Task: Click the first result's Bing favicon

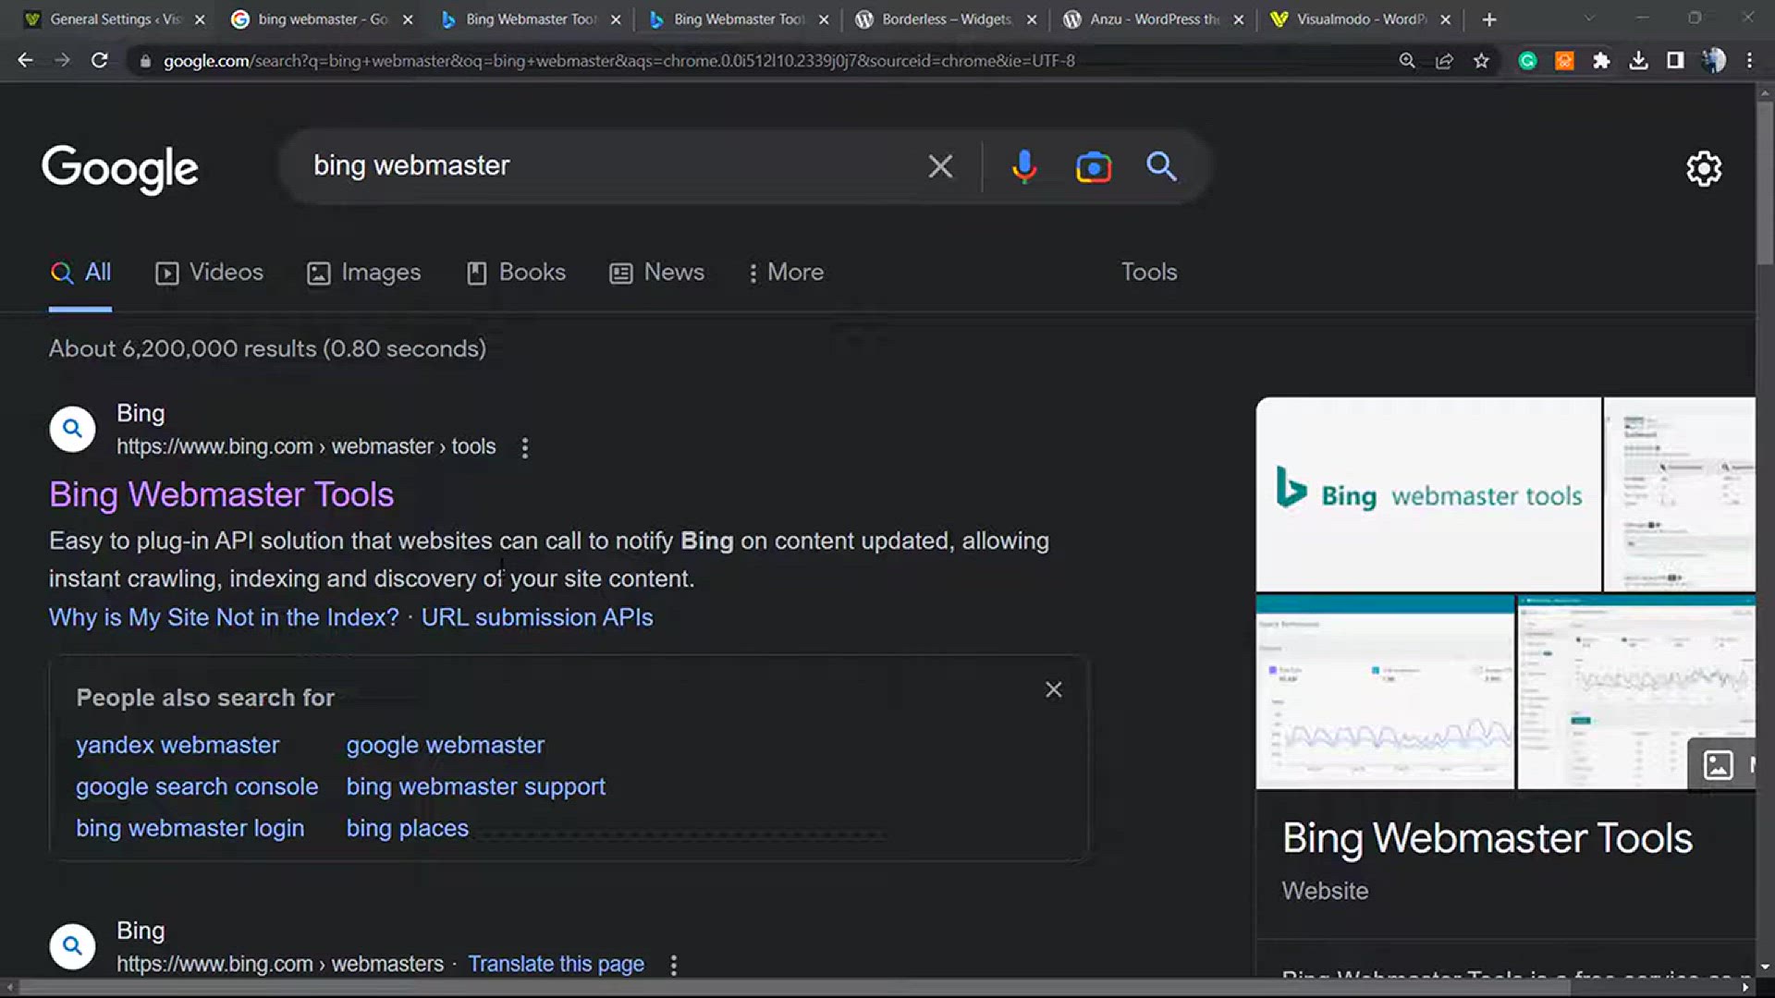Action: [x=72, y=429]
